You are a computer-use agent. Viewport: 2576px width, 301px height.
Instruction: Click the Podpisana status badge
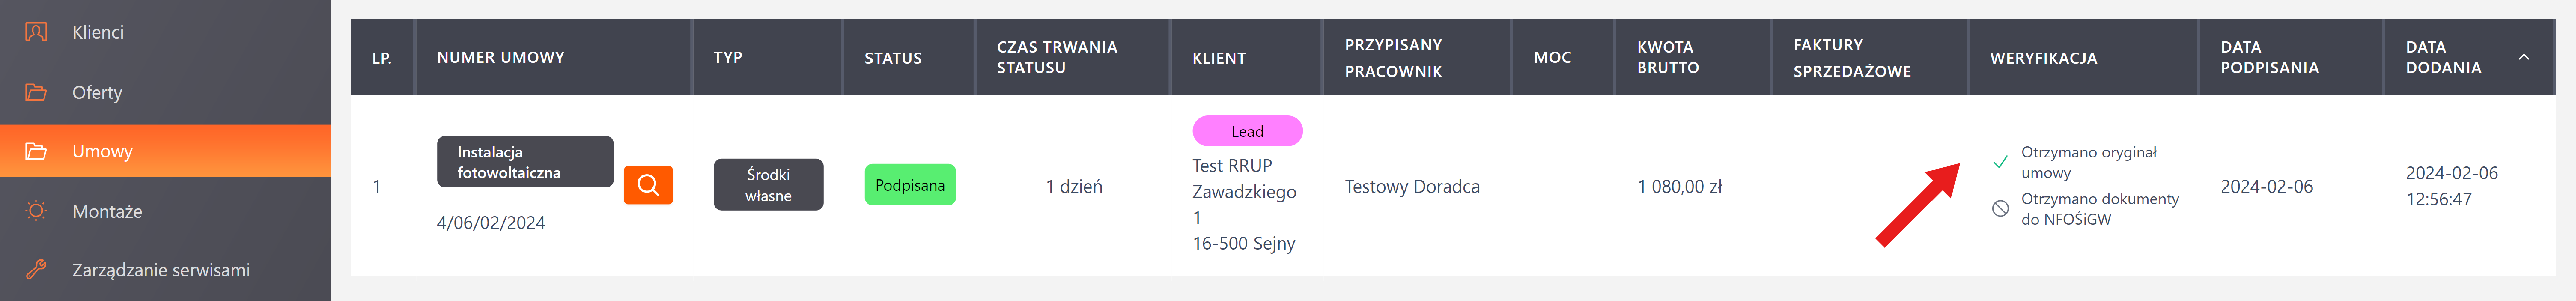tap(909, 185)
